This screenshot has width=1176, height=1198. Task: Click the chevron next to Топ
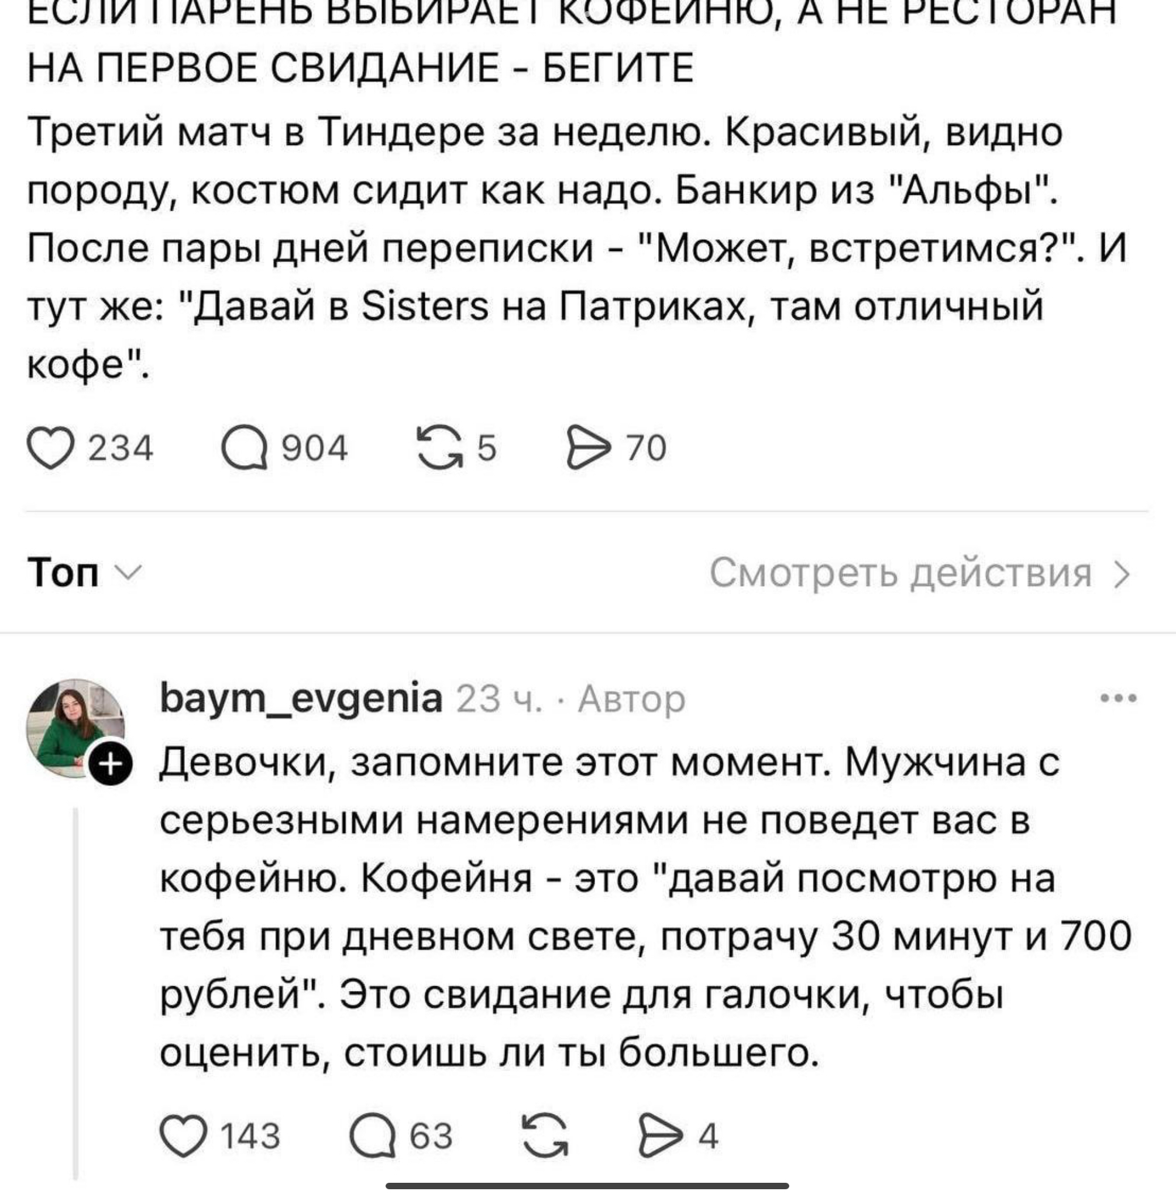click(130, 572)
